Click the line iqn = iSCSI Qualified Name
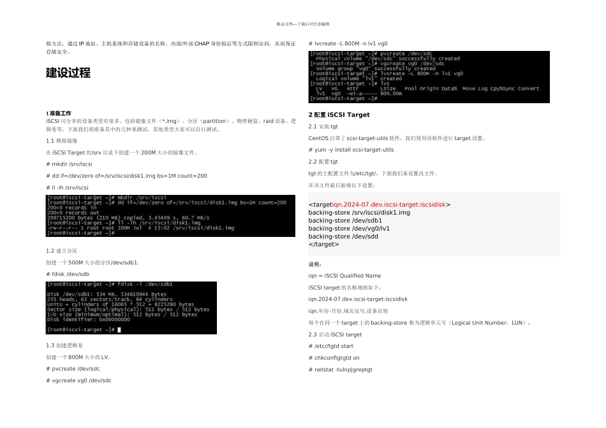The width and height of the screenshot is (606, 428). [344, 276]
